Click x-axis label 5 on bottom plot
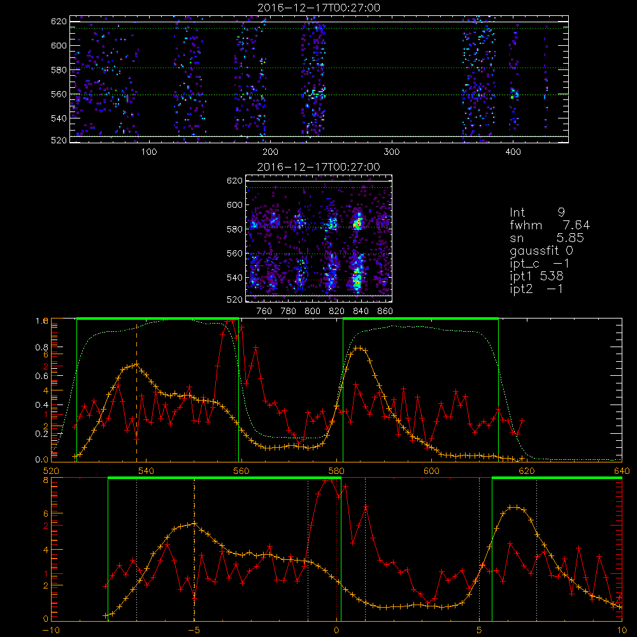 click(480, 630)
